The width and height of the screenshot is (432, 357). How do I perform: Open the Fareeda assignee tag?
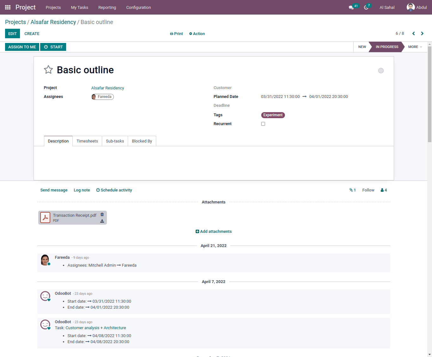[102, 97]
